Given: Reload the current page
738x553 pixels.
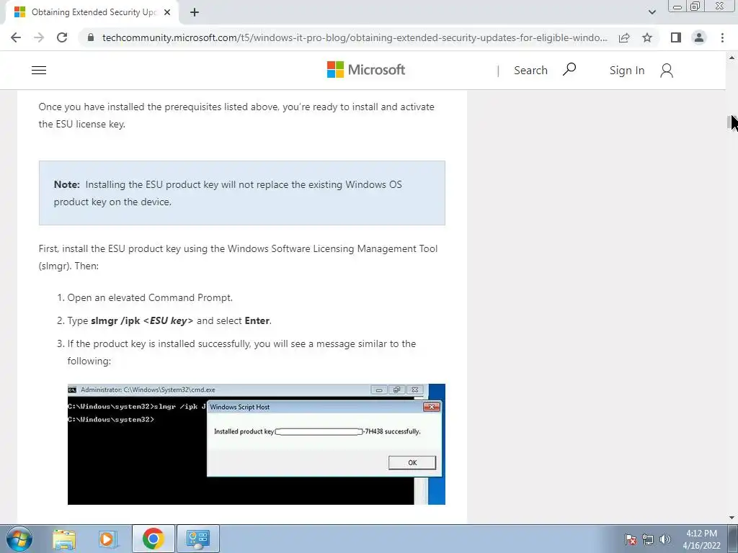Looking at the screenshot, I should tap(62, 37).
